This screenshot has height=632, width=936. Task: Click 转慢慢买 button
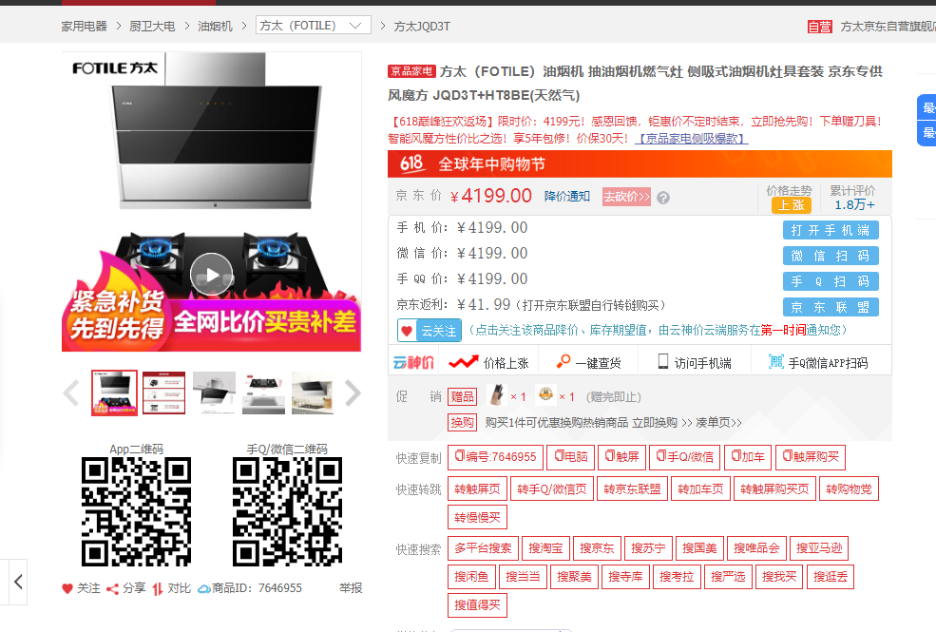[478, 517]
